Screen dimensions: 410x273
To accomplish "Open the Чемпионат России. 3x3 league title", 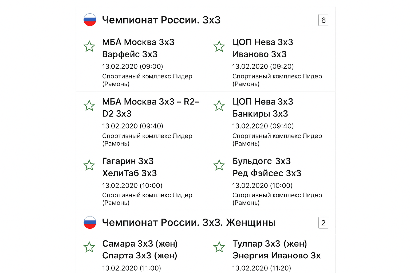I will 161,20.
